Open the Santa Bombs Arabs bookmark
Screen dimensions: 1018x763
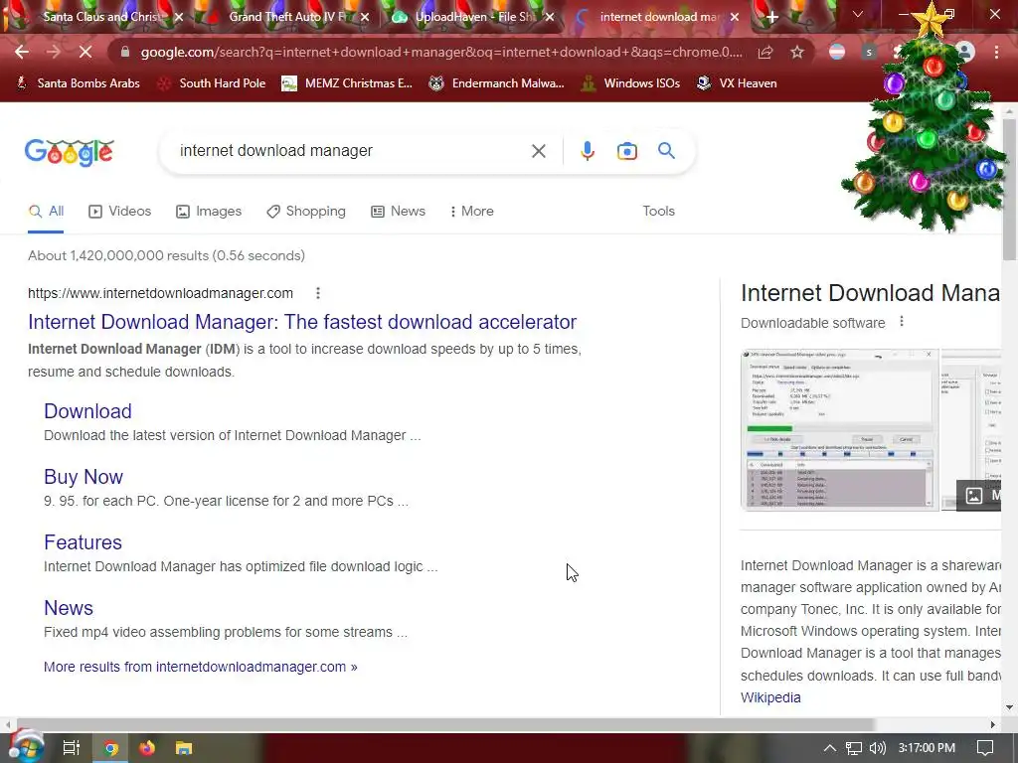(x=78, y=83)
